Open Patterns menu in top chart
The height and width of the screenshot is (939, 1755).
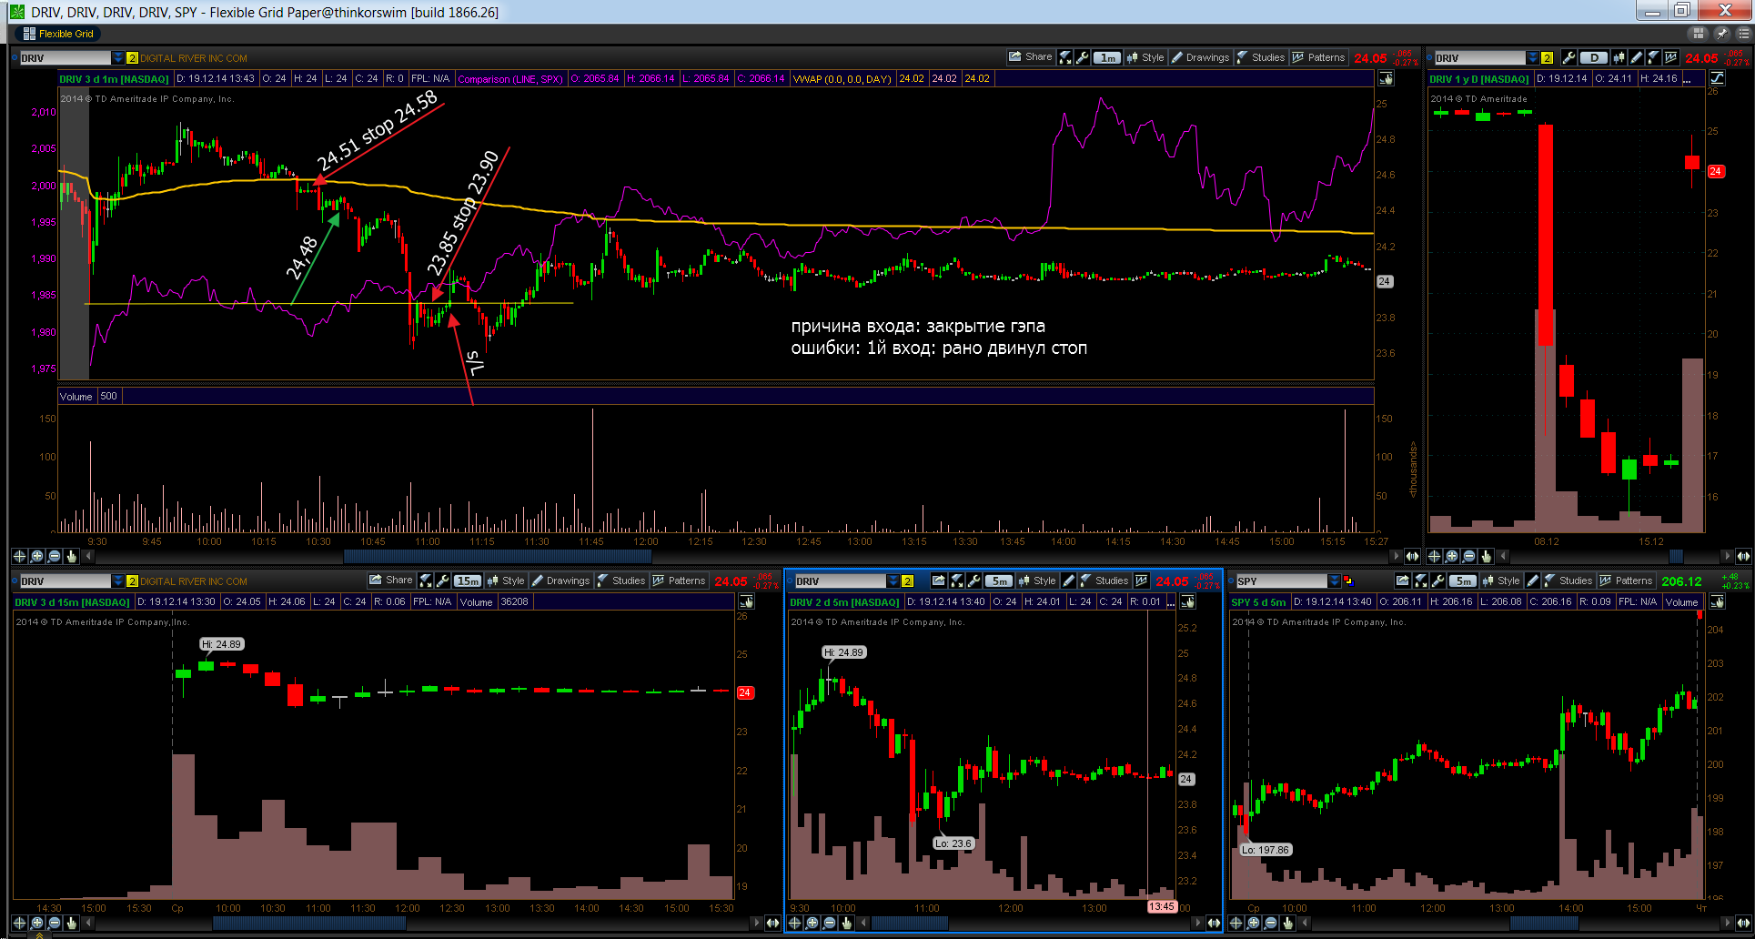[x=1318, y=57]
